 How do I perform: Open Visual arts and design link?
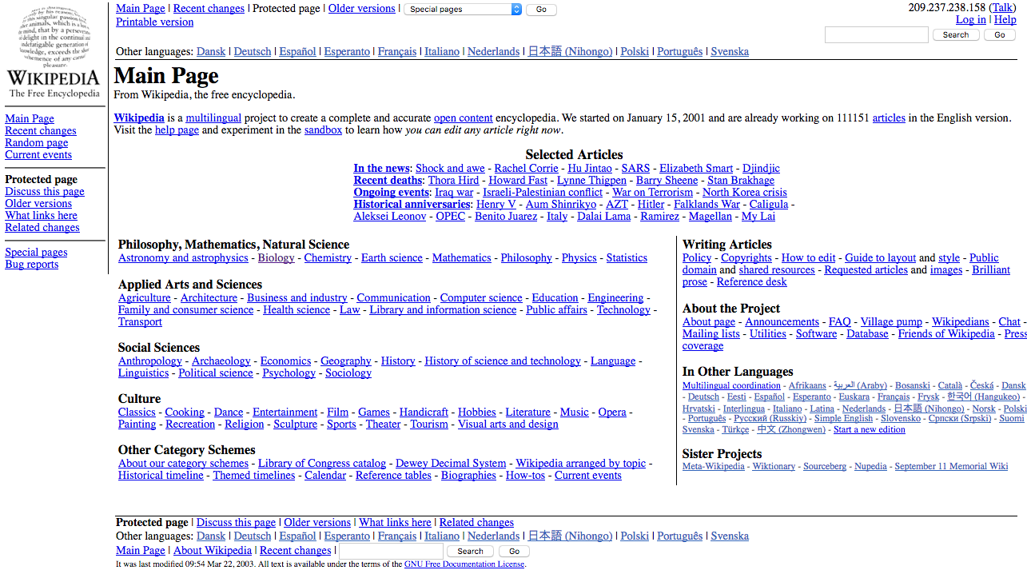click(508, 424)
